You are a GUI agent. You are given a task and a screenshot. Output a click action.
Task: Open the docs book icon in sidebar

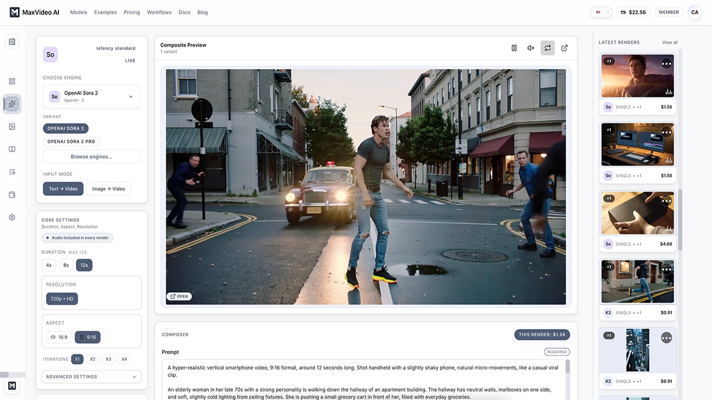11,148
